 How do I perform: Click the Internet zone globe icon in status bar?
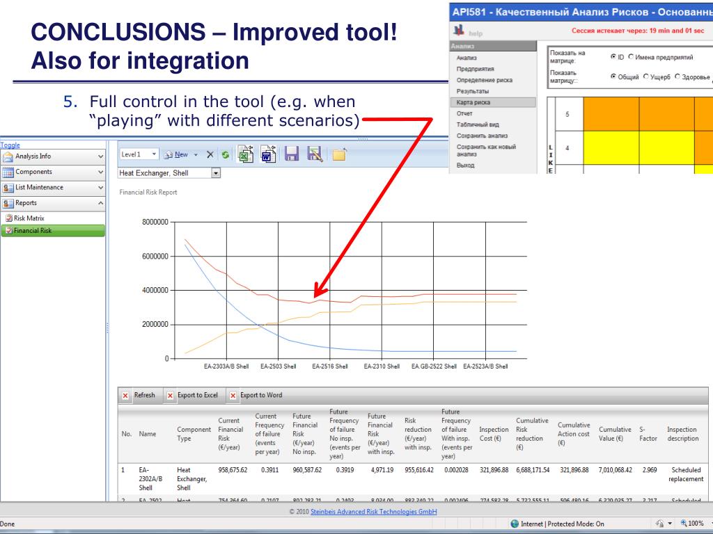(515, 524)
